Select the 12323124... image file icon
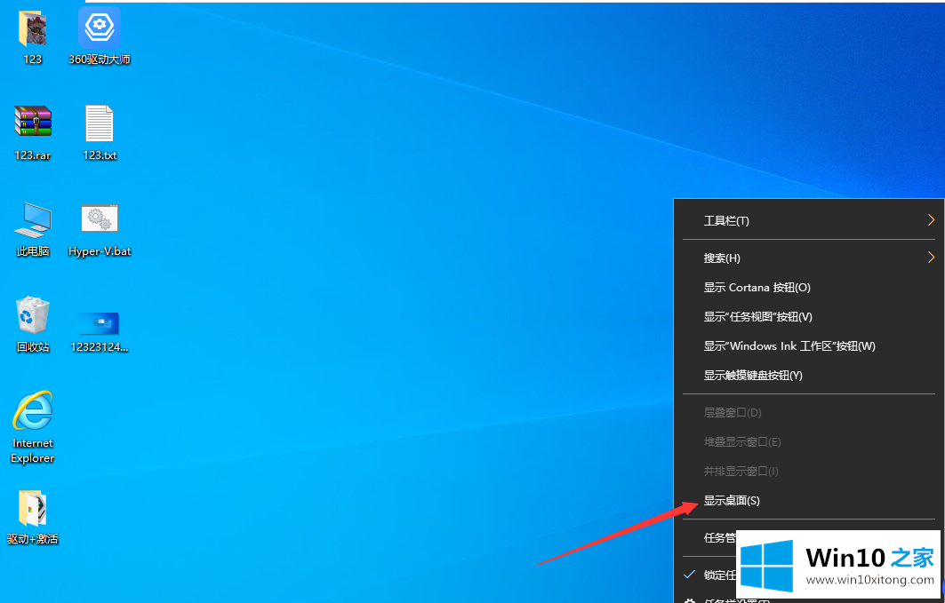This screenshot has width=945, height=603. point(99,323)
